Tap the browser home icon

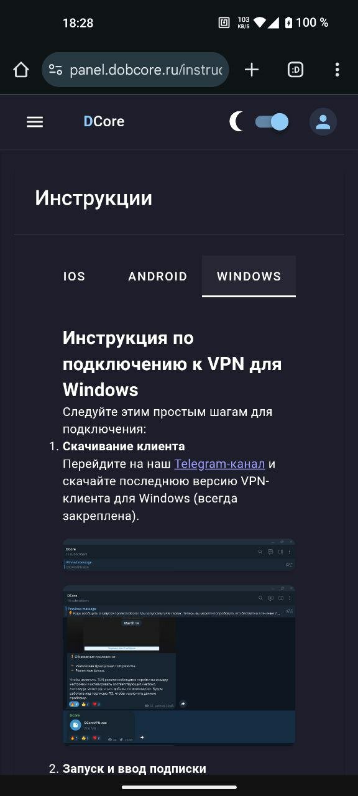[x=21, y=70]
